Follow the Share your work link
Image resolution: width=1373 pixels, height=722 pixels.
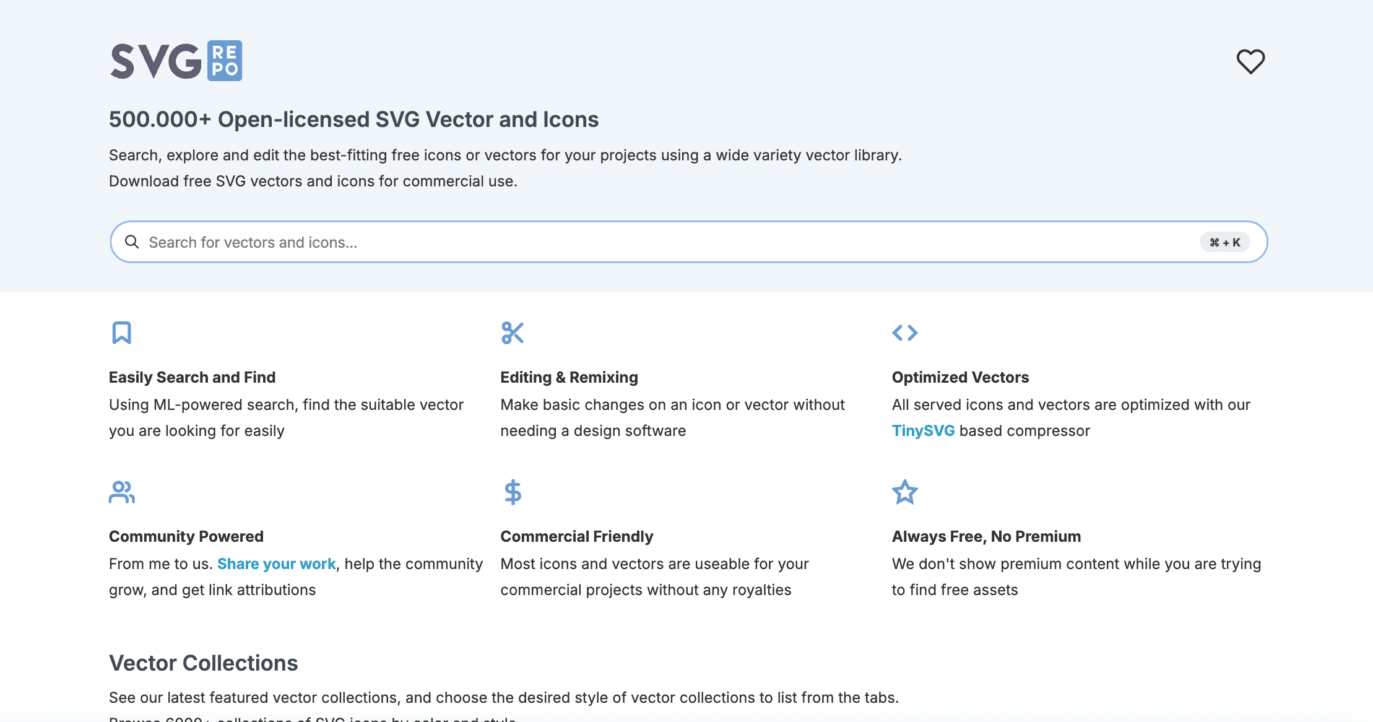[276, 563]
